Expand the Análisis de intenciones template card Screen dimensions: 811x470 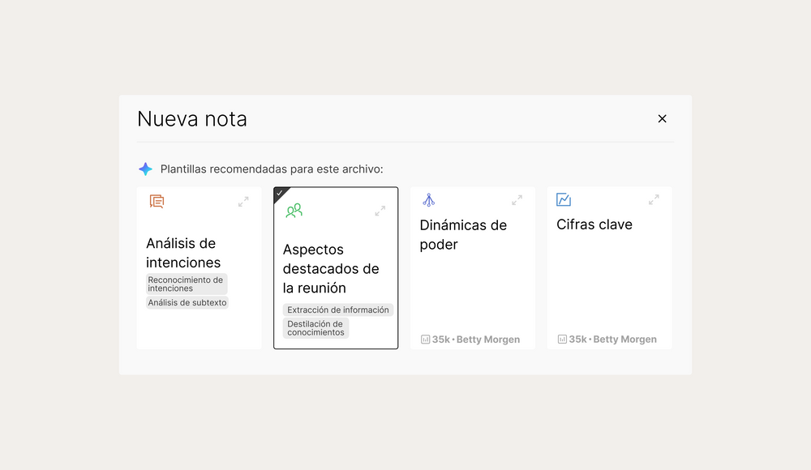[243, 201]
